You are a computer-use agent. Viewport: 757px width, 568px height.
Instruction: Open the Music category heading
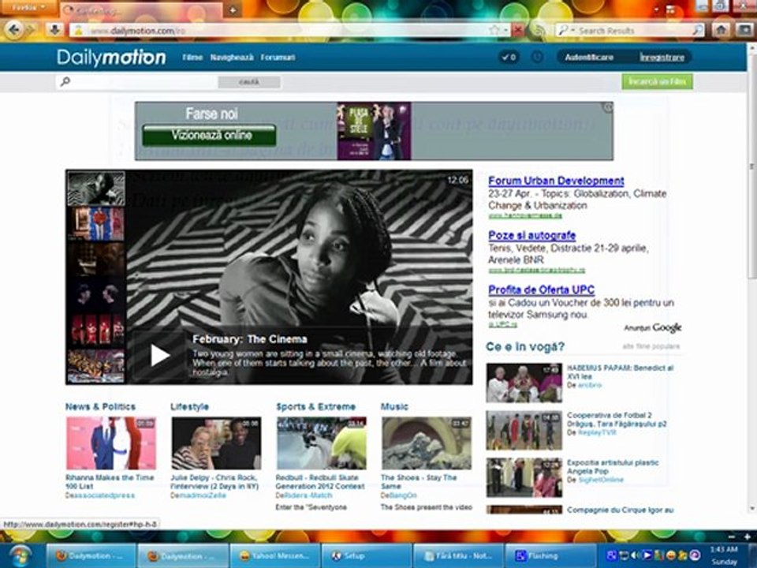tap(394, 407)
